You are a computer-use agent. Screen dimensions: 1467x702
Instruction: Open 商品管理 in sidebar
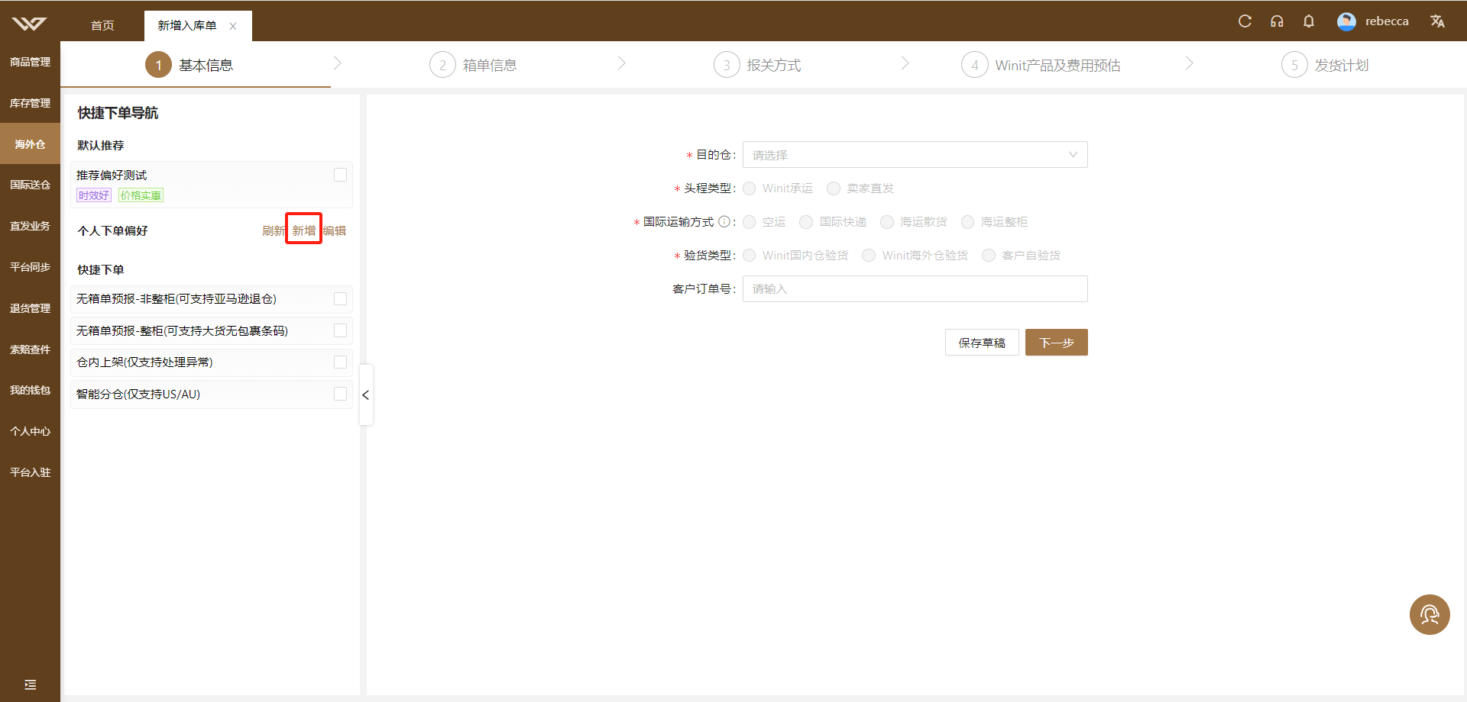(x=30, y=62)
